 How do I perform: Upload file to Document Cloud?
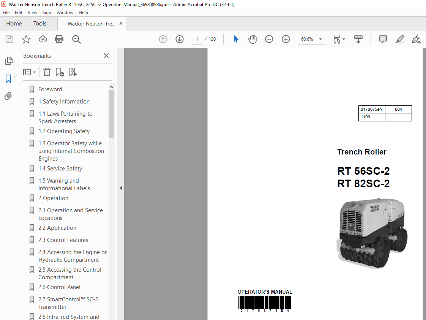(x=43, y=39)
